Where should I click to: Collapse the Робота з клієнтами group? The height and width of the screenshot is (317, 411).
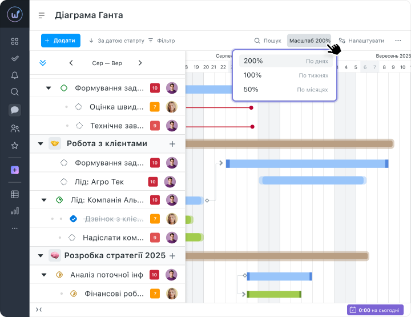coord(41,144)
